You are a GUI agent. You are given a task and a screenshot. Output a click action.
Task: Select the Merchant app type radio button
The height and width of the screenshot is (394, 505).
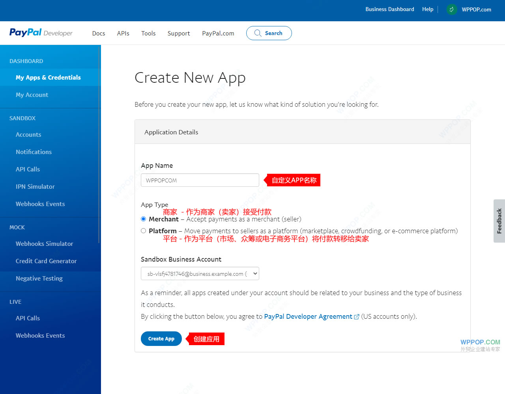[x=143, y=219]
